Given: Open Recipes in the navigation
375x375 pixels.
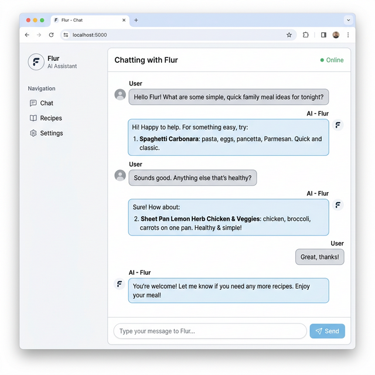Looking at the screenshot, I should (x=46, y=118).
